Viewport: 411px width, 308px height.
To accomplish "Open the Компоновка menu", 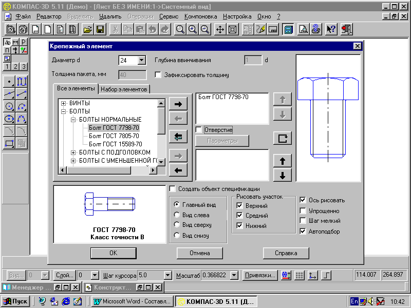I will click(x=200, y=16).
